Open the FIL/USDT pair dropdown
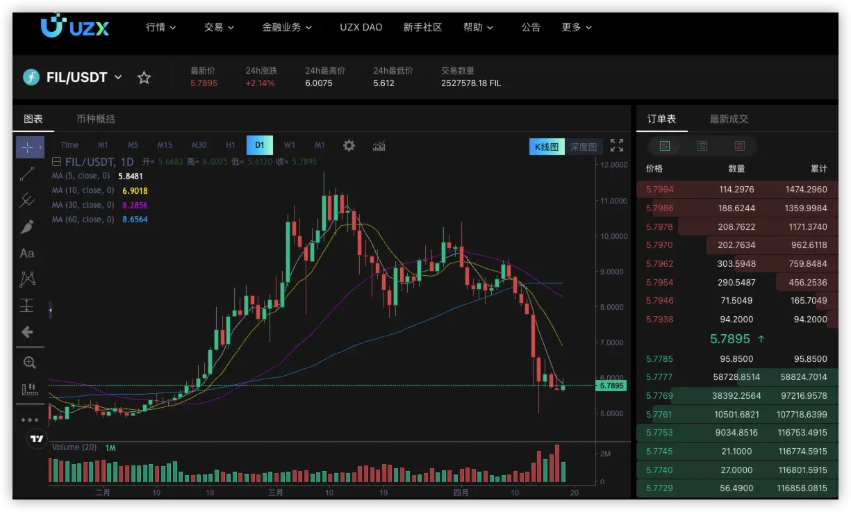Image resolution: width=851 pixels, height=512 pixels. (118, 77)
